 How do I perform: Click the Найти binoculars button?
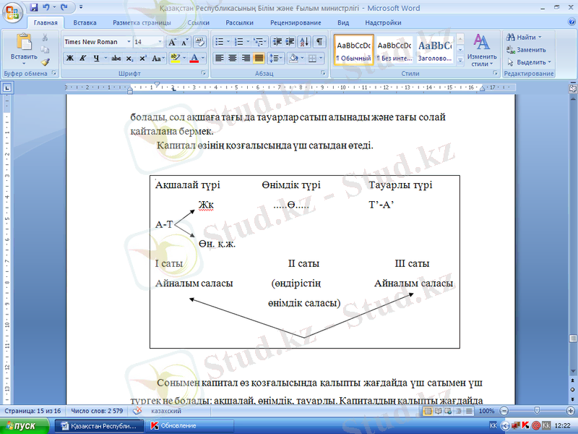click(523, 38)
